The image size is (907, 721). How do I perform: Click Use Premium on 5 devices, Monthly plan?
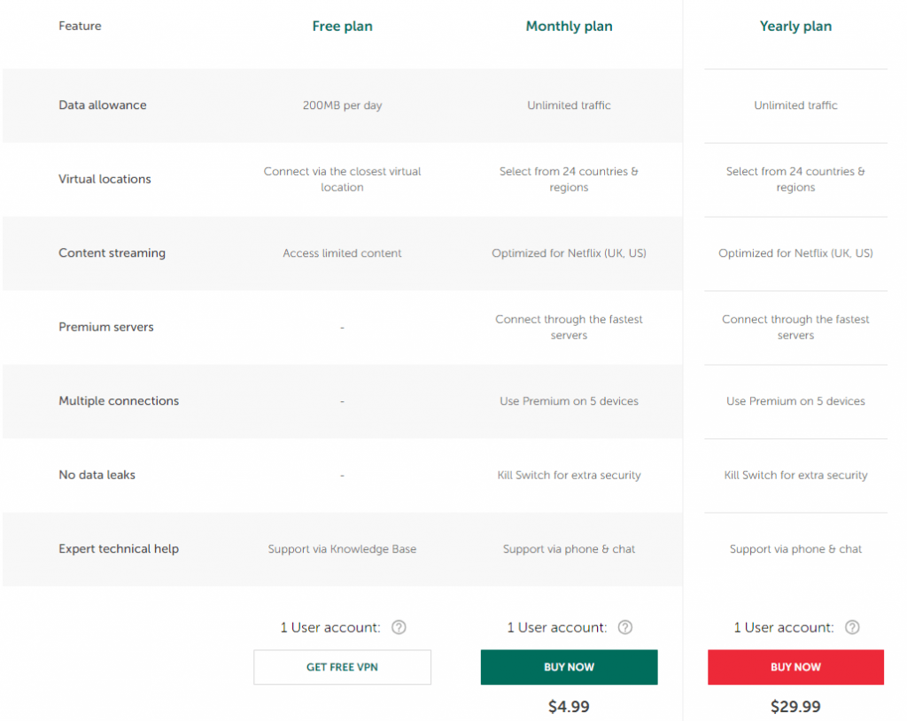[570, 401]
